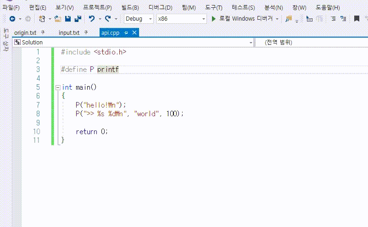Screen dimensions: 368x227
Task: Click the int main() declaration text
Action: 79,87
